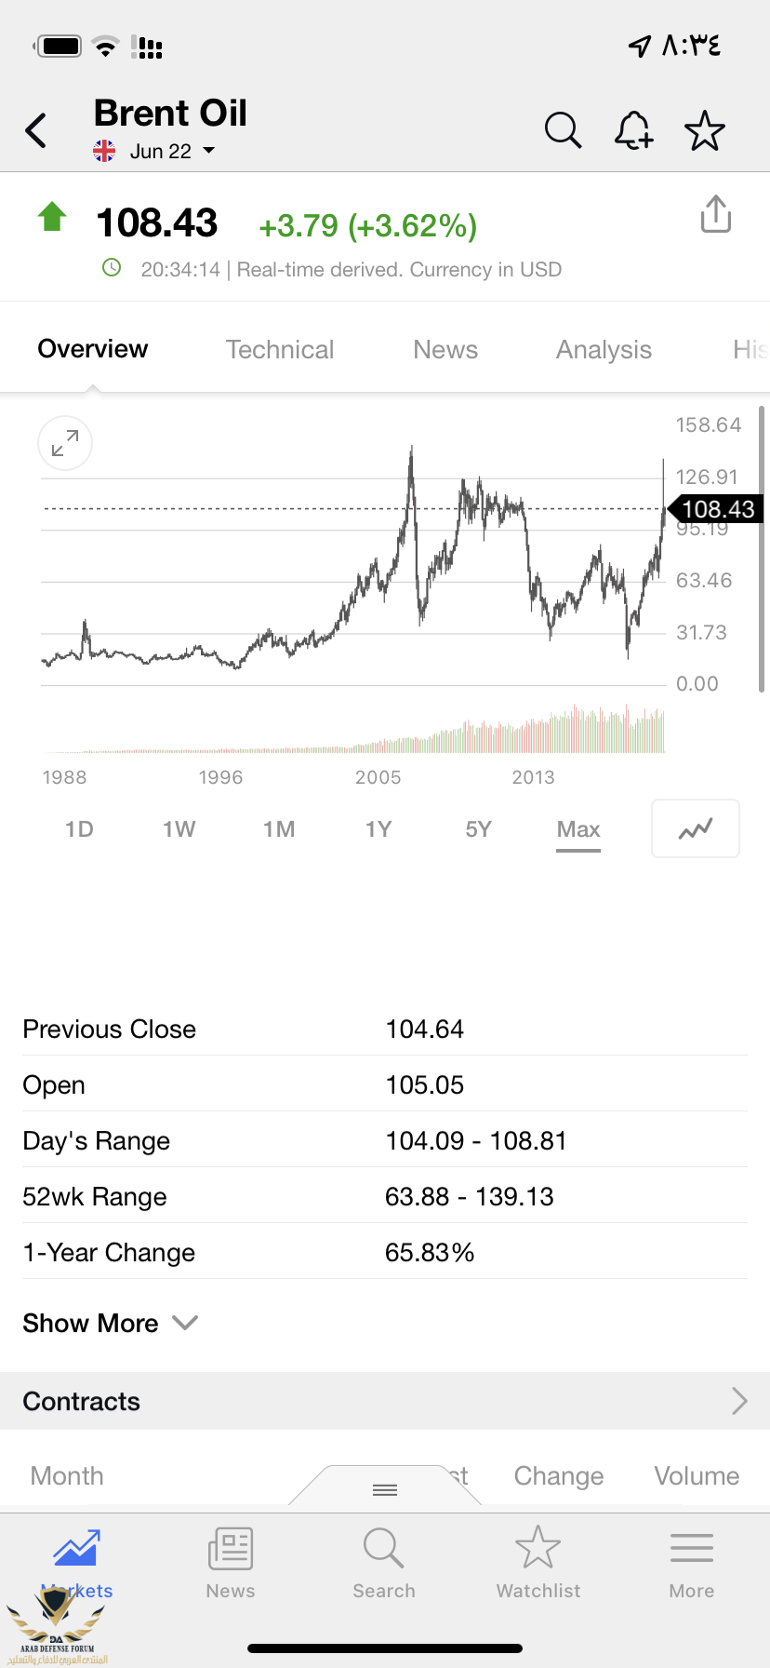
Task: Select the 1D chart timeframe
Action: tap(79, 829)
